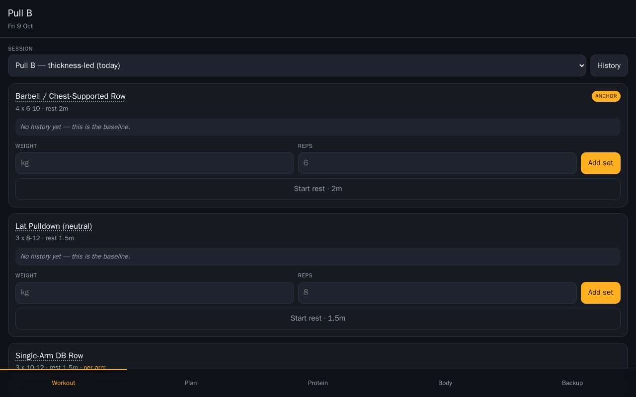Add set for Lat Pulldown (neutral)
The height and width of the screenshot is (397, 636).
click(x=600, y=293)
